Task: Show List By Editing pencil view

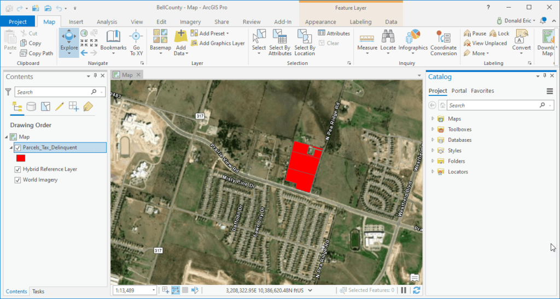Action: (x=59, y=106)
